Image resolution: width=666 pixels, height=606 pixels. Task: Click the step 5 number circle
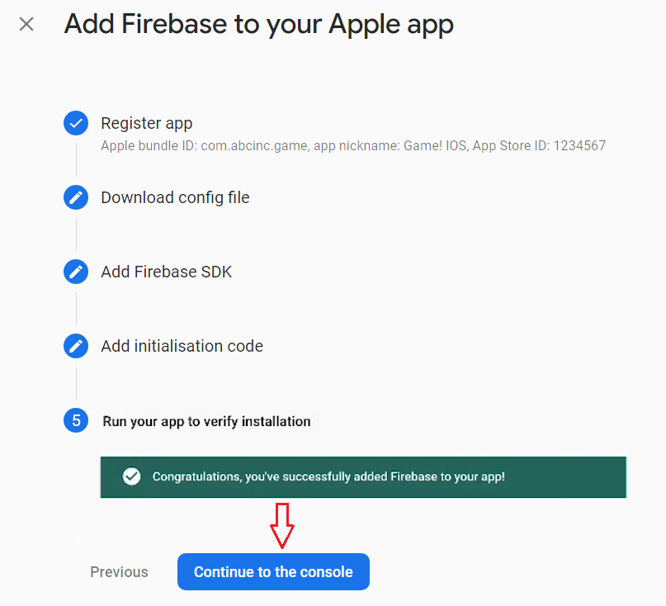76,421
